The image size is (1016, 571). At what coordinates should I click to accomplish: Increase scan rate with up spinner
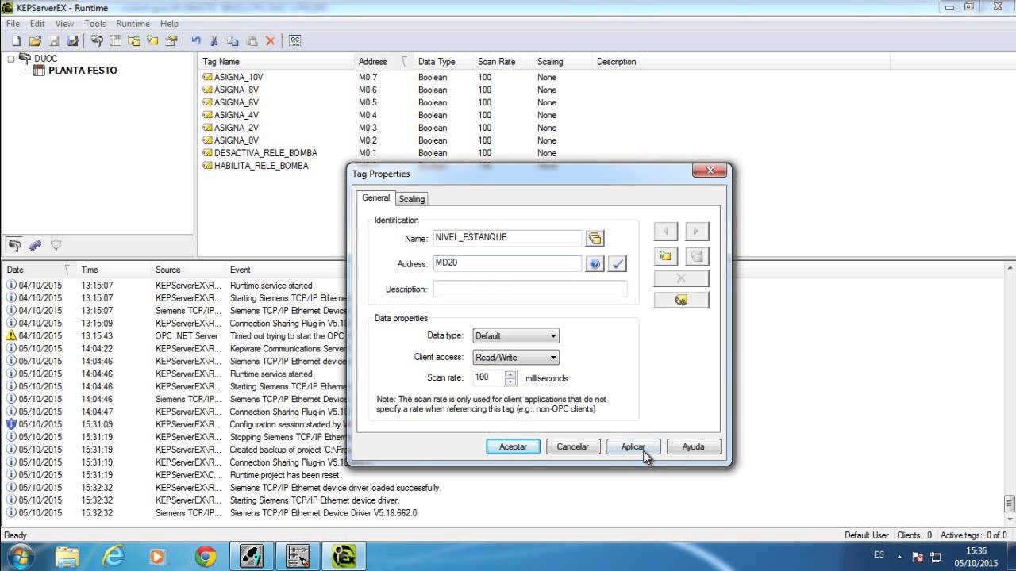coord(510,374)
